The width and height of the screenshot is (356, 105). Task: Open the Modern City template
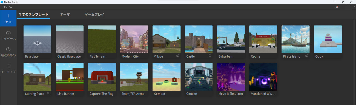(134, 39)
